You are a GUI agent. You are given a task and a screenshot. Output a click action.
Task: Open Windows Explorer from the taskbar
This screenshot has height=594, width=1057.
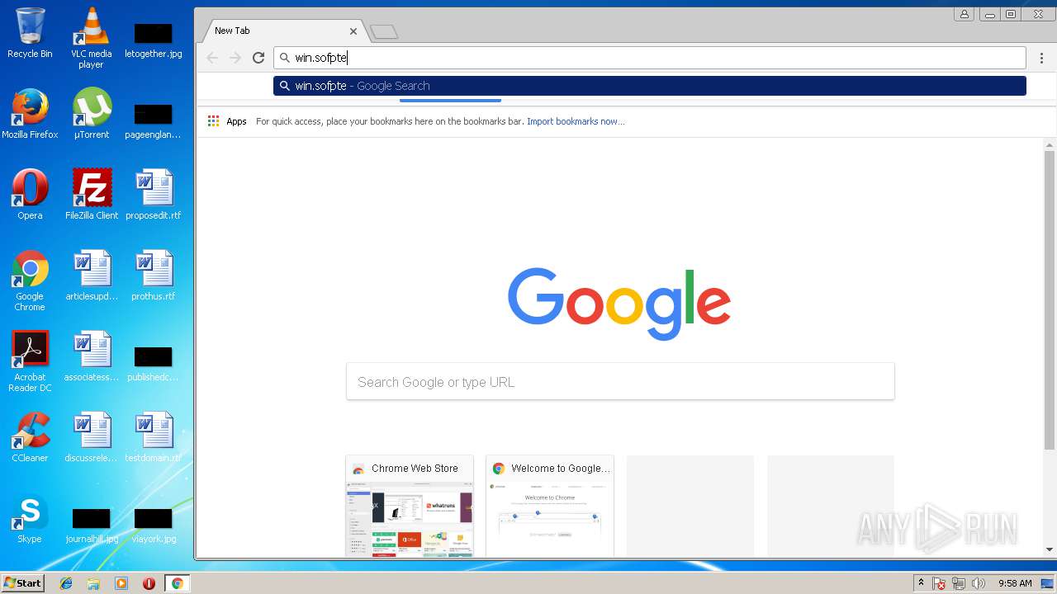[93, 583]
